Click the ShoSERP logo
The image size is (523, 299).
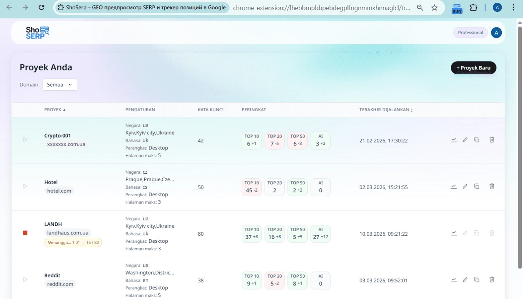click(37, 33)
